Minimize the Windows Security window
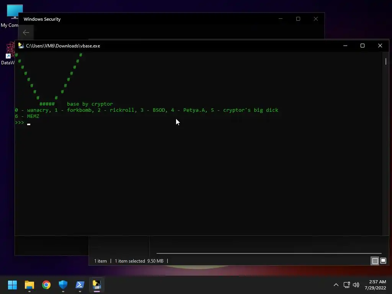Screen dimensions: 392x294 click(281, 19)
